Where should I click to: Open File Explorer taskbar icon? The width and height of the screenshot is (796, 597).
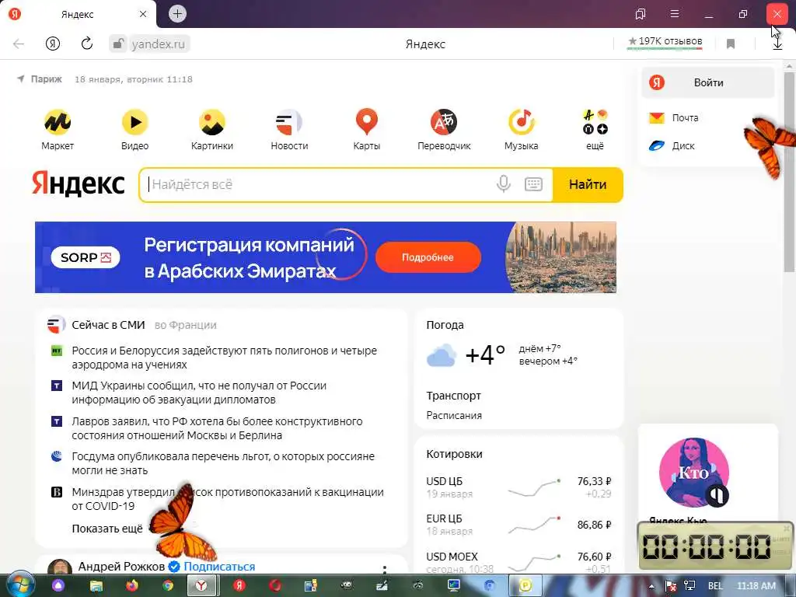tap(96, 586)
